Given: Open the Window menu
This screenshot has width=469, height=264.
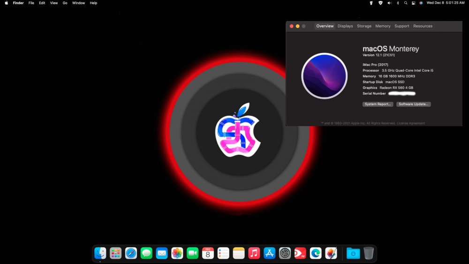Looking at the screenshot, I should coord(79,3).
